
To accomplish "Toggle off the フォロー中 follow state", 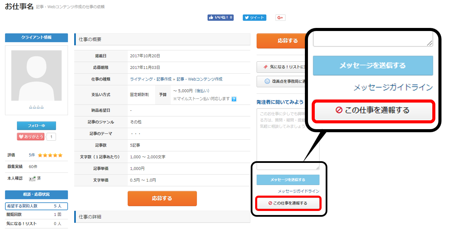I will 36,125.
